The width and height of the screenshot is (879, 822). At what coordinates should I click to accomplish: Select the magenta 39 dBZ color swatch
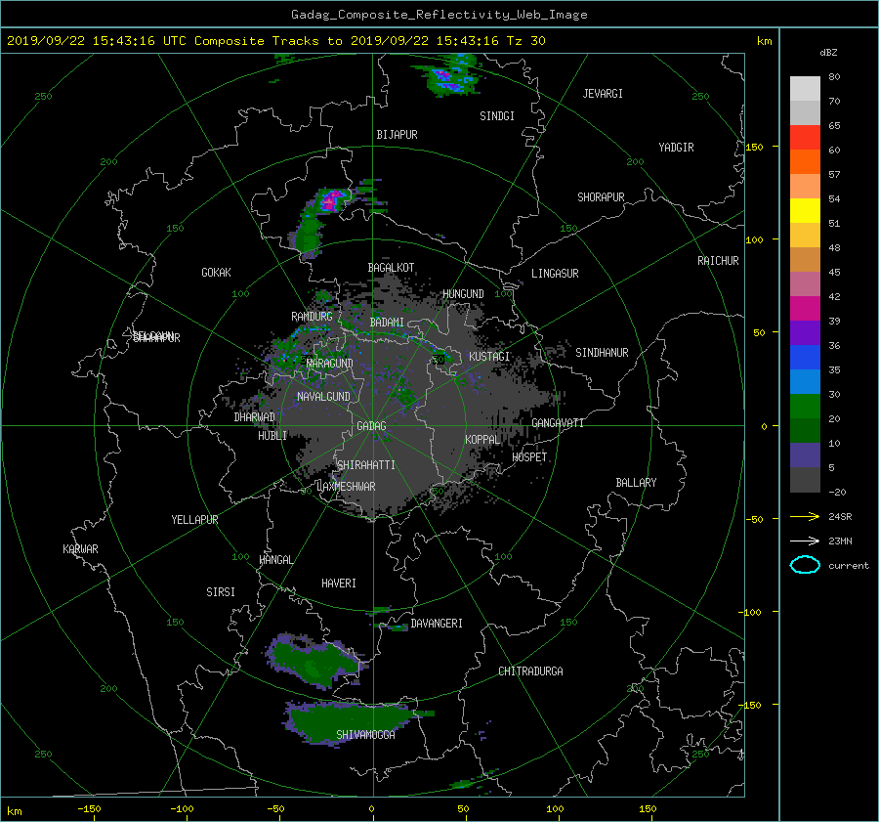(x=805, y=308)
